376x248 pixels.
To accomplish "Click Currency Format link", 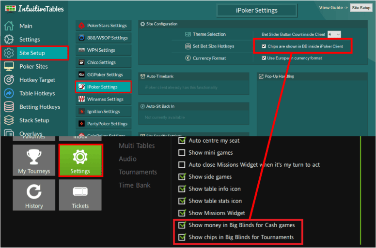I will click(209, 58).
